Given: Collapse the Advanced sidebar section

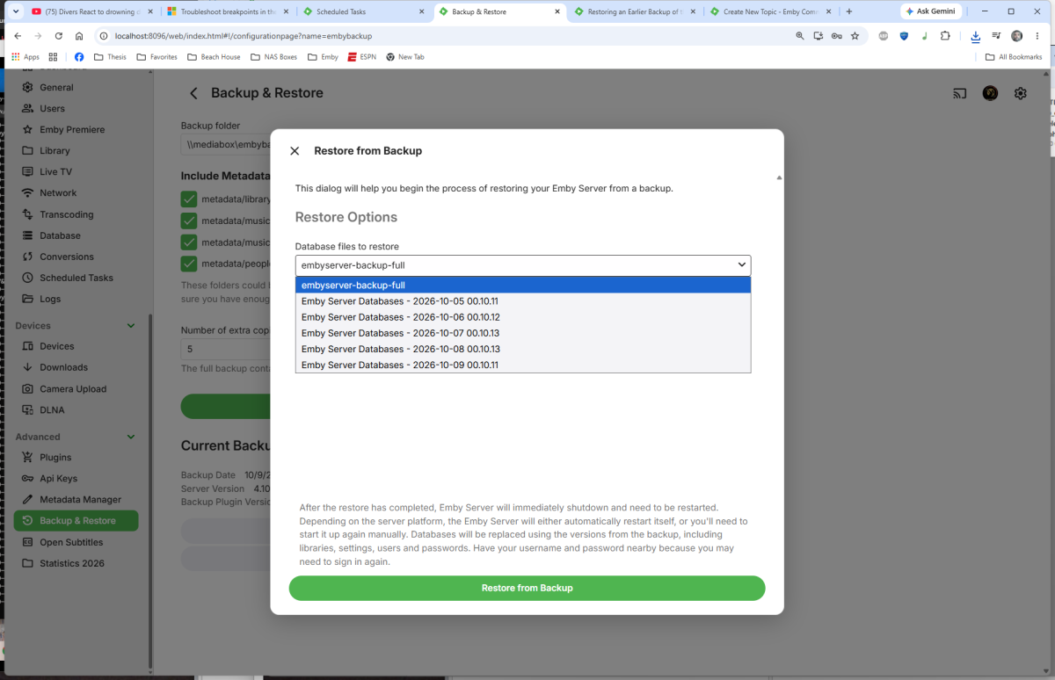Looking at the screenshot, I should pos(131,437).
